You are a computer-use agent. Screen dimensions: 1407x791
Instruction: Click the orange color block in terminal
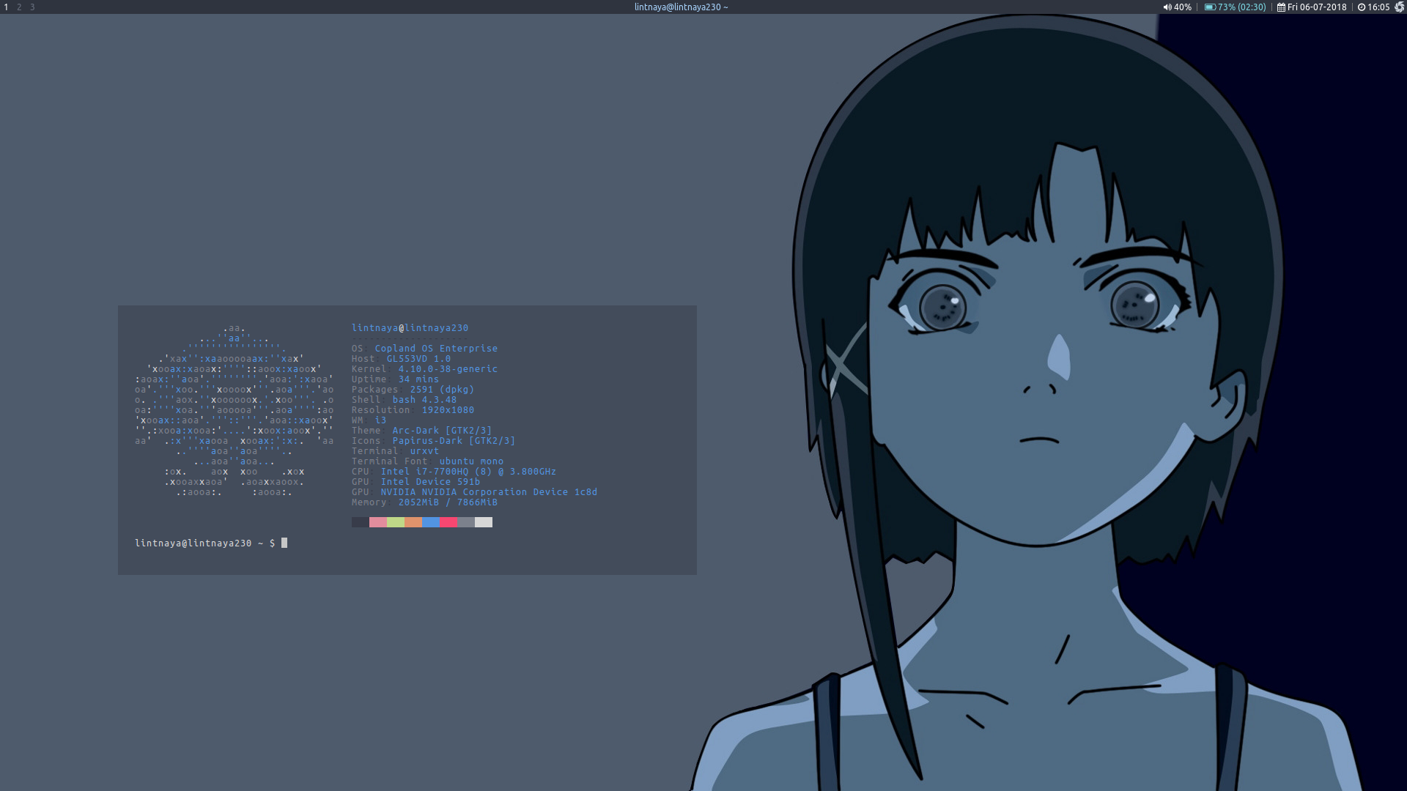pos(413,522)
